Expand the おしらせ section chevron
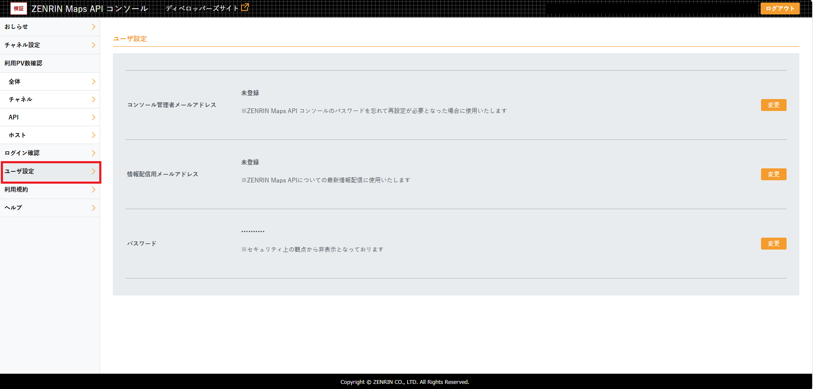The height and width of the screenshot is (389, 813). pyautogui.click(x=93, y=26)
